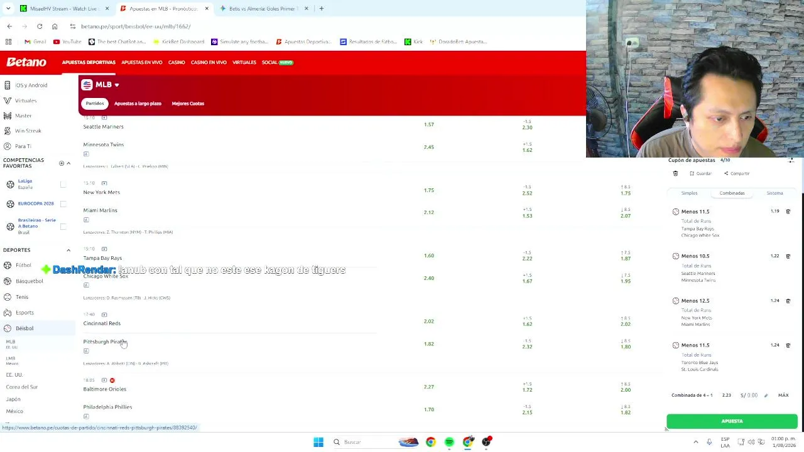The height and width of the screenshot is (452, 804).
Task: Click the Betano logo
Action: tap(26, 62)
